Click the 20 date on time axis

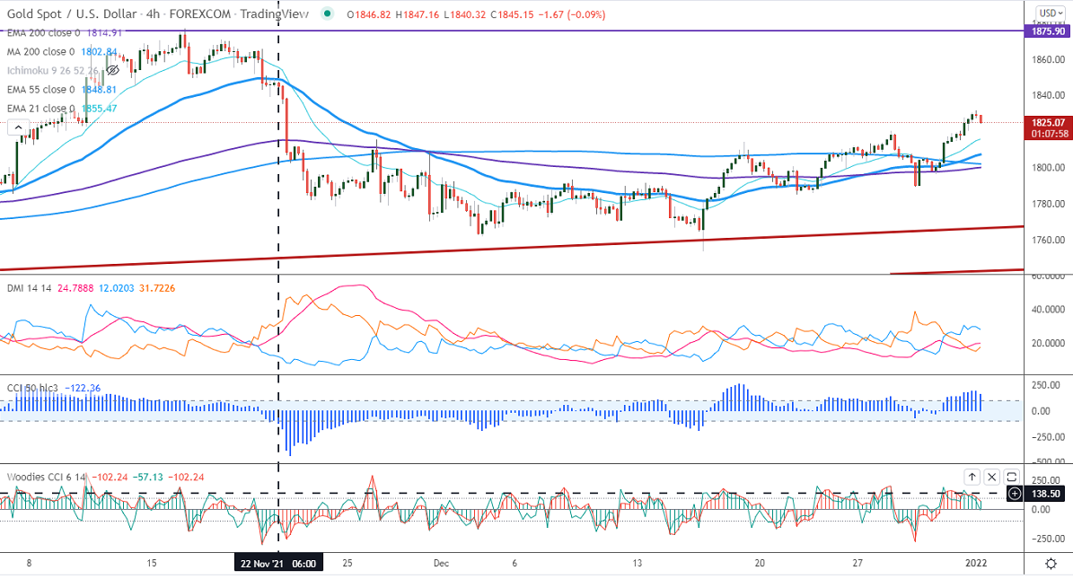760,563
